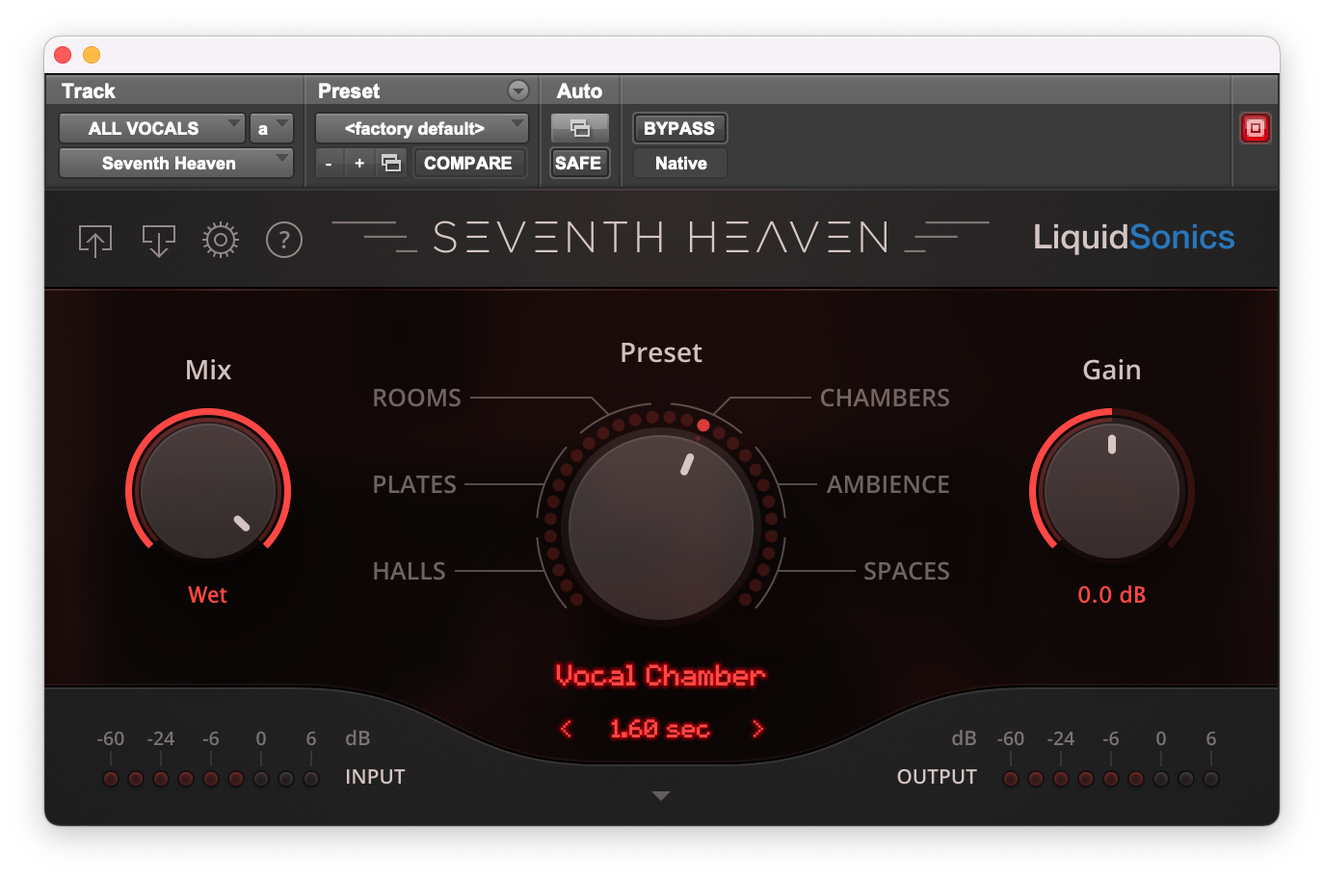Enable automation SAFE mode
Image resolution: width=1324 pixels, height=878 pixels.
pyautogui.click(x=578, y=163)
